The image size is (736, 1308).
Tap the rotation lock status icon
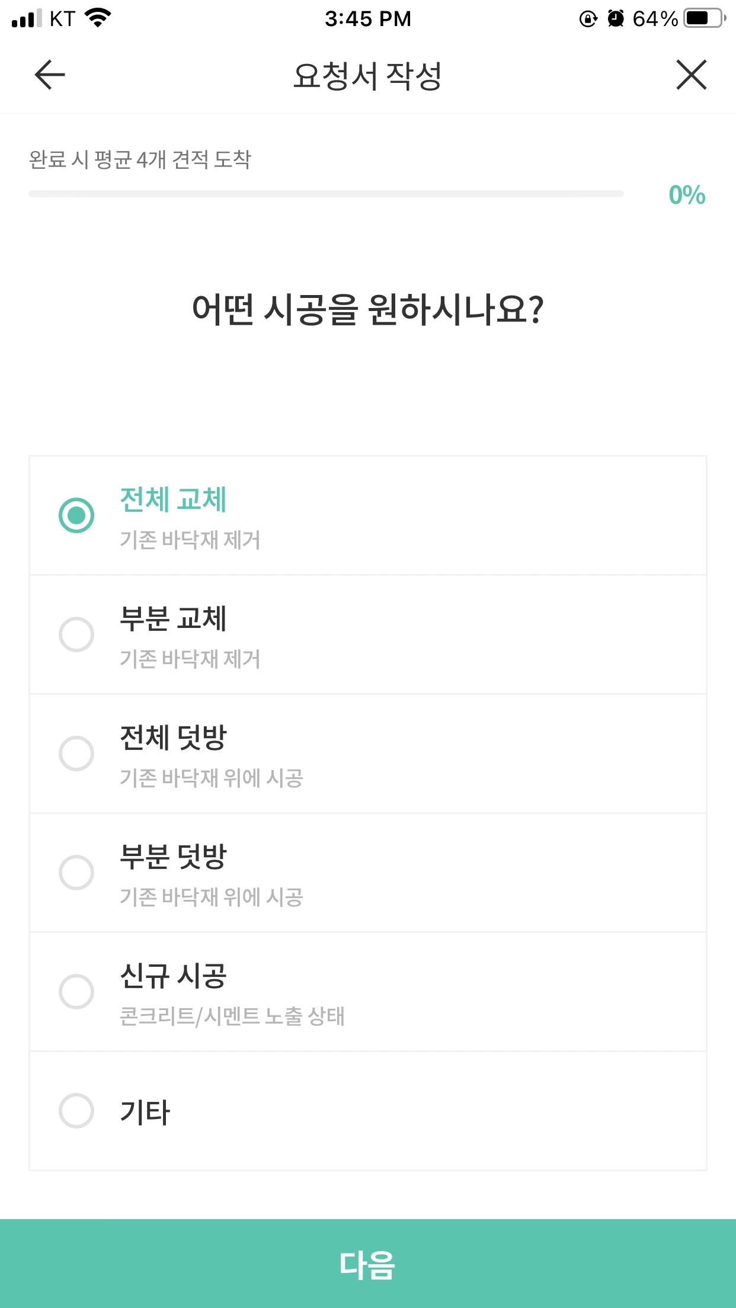588,19
